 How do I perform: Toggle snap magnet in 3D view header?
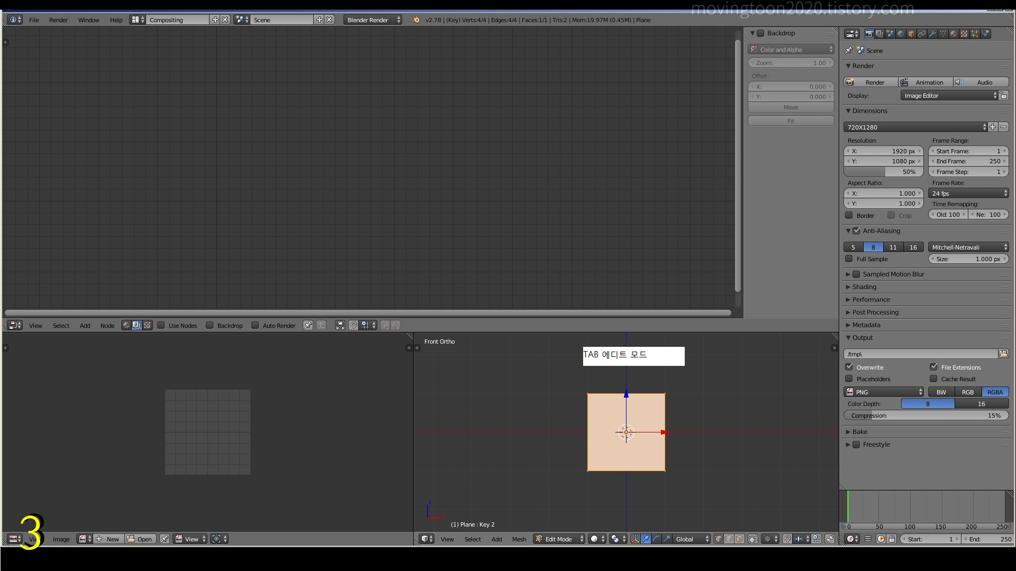(787, 539)
